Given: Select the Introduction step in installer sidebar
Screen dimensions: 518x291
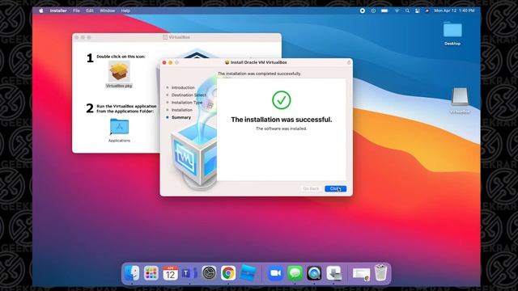Looking at the screenshot, I should [x=183, y=88].
